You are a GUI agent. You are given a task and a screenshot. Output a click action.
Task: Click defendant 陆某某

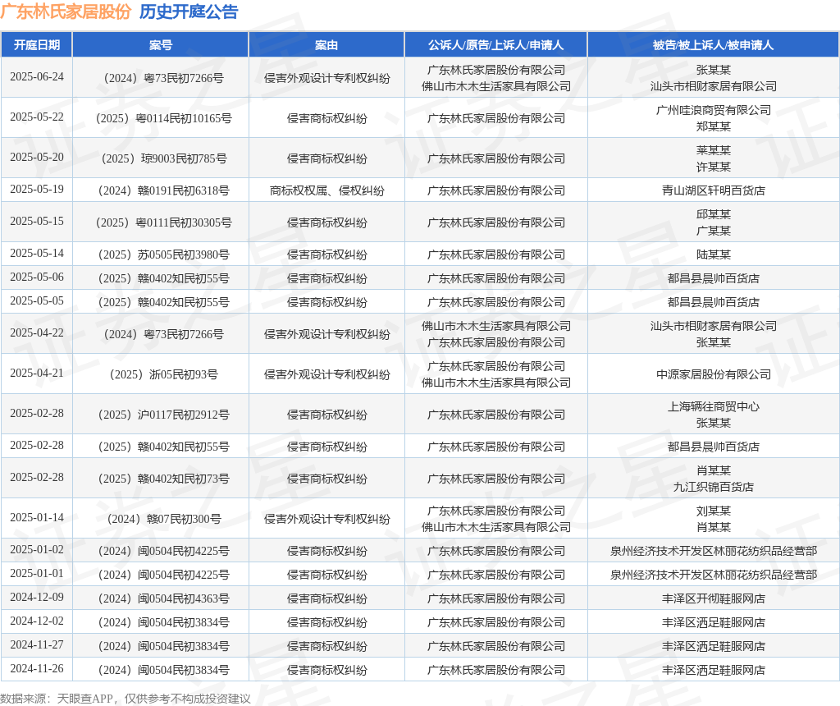[714, 254]
